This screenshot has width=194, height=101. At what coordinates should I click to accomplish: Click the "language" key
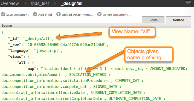coord(19,51)
